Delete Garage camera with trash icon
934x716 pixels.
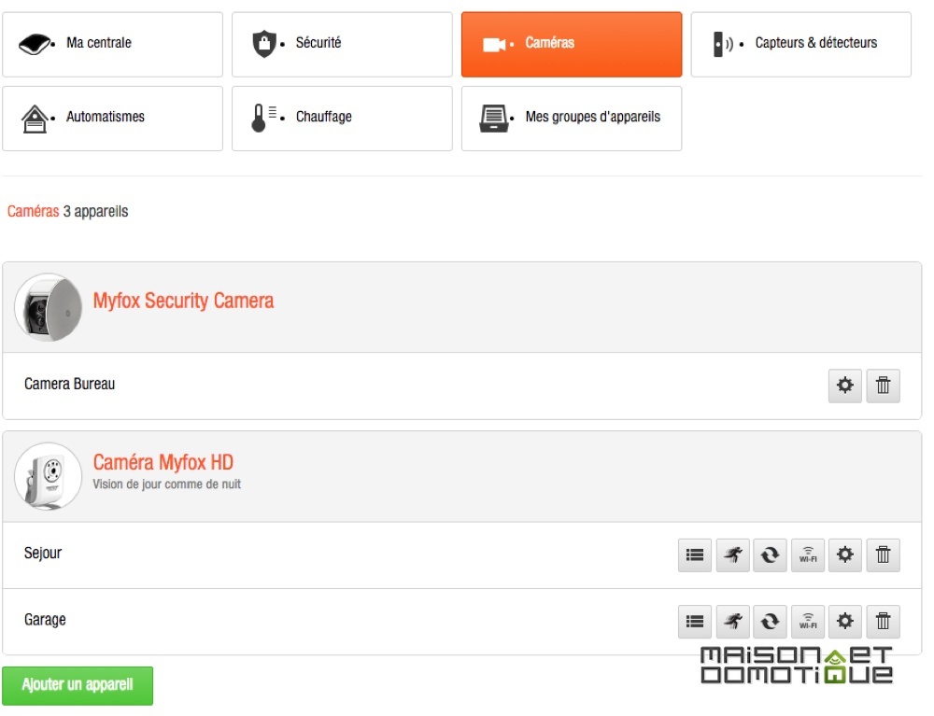(x=883, y=622)
